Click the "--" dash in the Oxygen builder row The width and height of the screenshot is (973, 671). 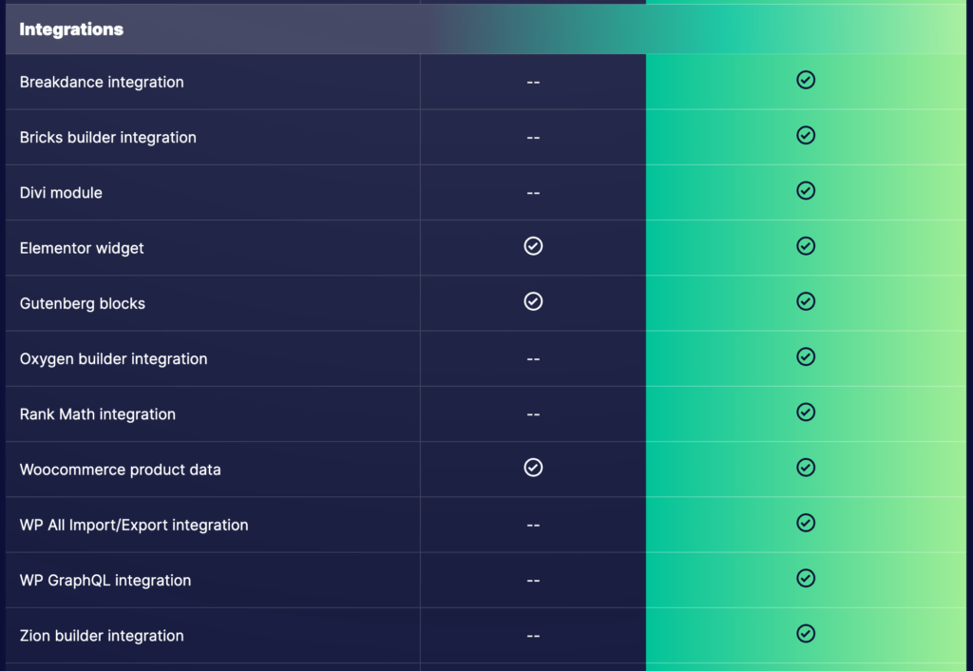coord(533,358)
